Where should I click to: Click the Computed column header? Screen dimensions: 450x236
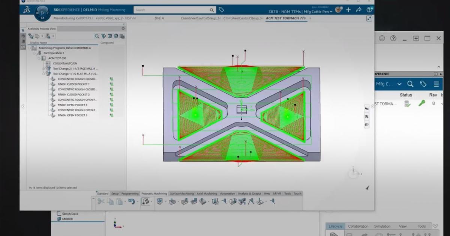107,43
